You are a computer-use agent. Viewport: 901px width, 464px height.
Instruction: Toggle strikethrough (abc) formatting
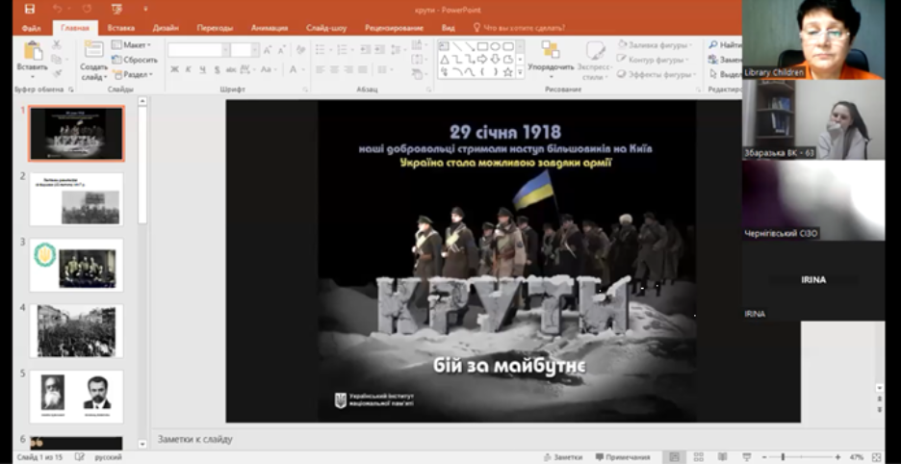coord(231,69)
